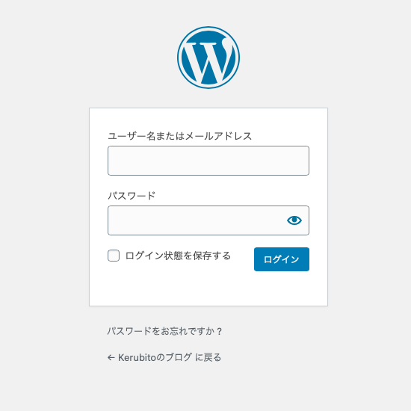
Task: Click the left arrow before Kerubitoのブログ
Action: pos(111,357)
